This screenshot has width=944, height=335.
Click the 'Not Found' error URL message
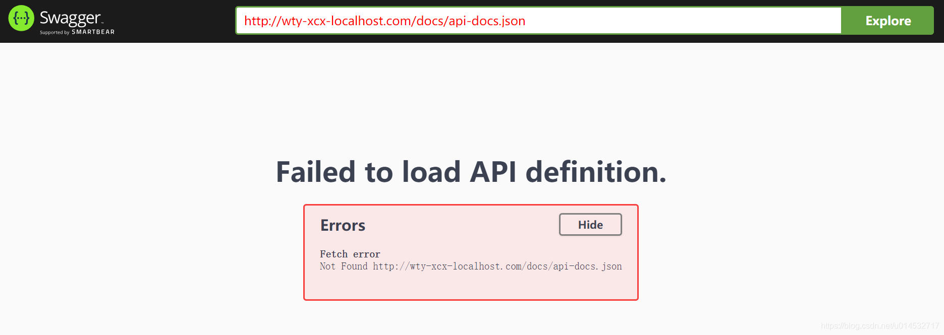pos(471,266)
